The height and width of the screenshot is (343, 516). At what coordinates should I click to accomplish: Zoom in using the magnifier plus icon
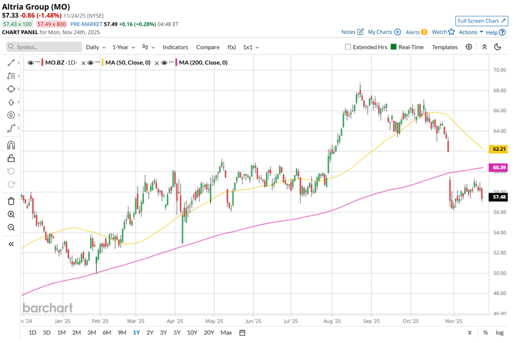click(11, 214)
